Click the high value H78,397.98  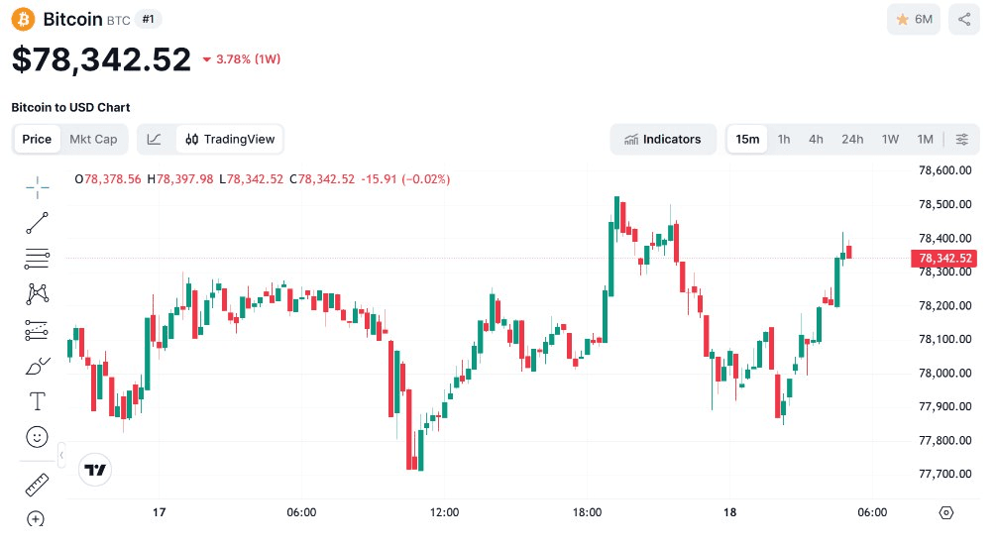(x=180, y=179)
